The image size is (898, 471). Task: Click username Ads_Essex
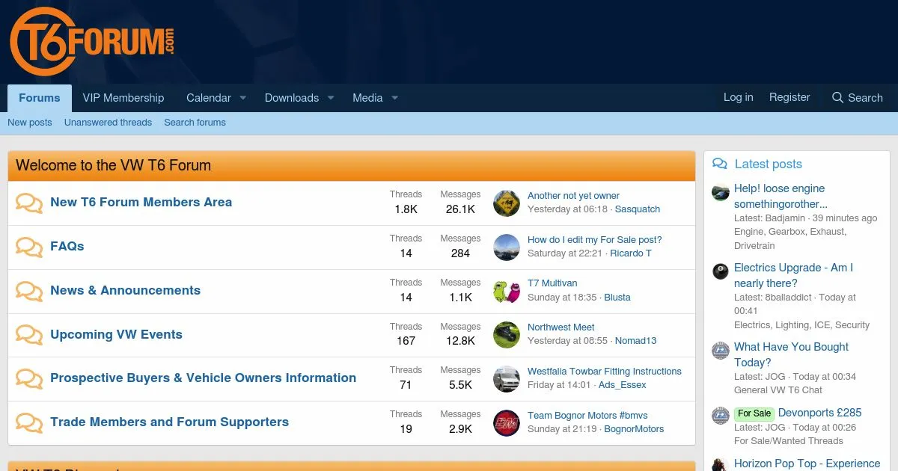pyautogui.click(x=623, y=385)
